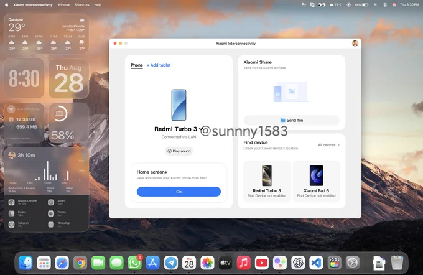The width and height of the screenshot is (423, 275).
Task: Open the App Store from the Dock
Action: click(x=152, y=263)
